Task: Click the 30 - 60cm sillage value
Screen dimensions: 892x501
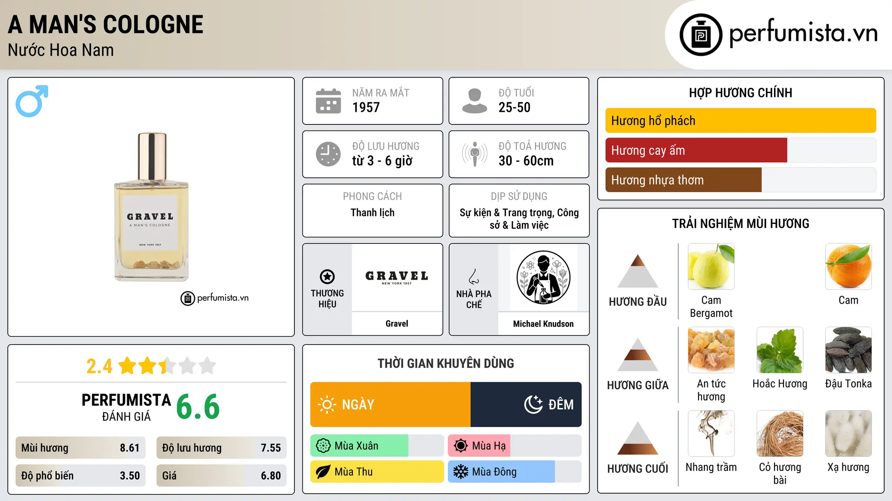Action: coord(526,161)
